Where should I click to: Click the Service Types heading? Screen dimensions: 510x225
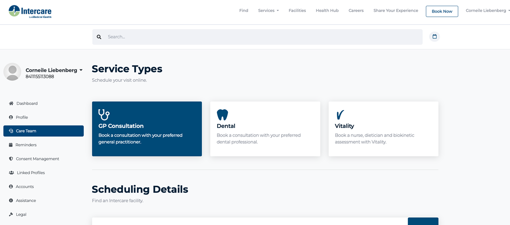pos(127,69)
